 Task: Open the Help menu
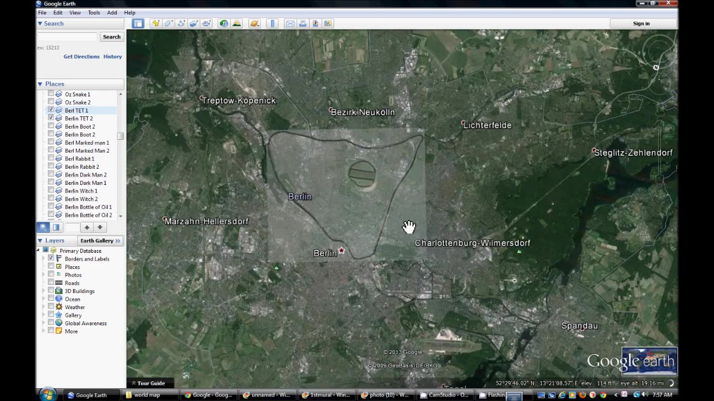point(129,12)
